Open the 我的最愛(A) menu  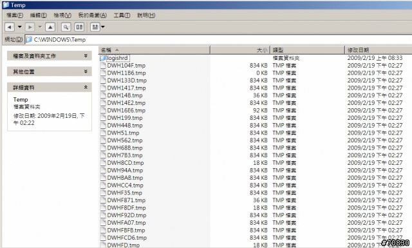(92, 15)
